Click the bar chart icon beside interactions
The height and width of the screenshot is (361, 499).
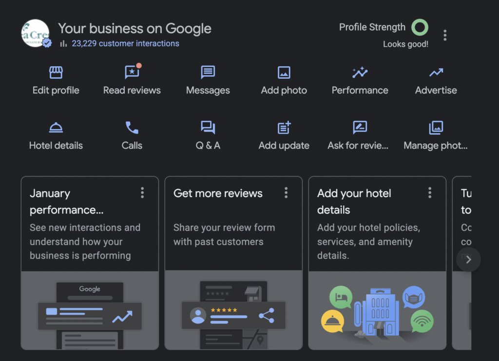point(63,43)
